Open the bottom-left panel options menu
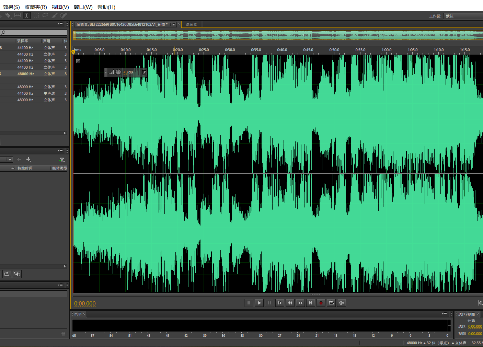This screenshot has width=483, height=347. [x=60, y=285]
